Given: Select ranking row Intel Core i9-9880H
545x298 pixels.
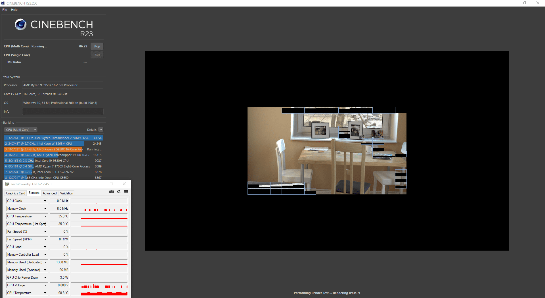Looking at the screenshot, I should [x=53, y=161].
